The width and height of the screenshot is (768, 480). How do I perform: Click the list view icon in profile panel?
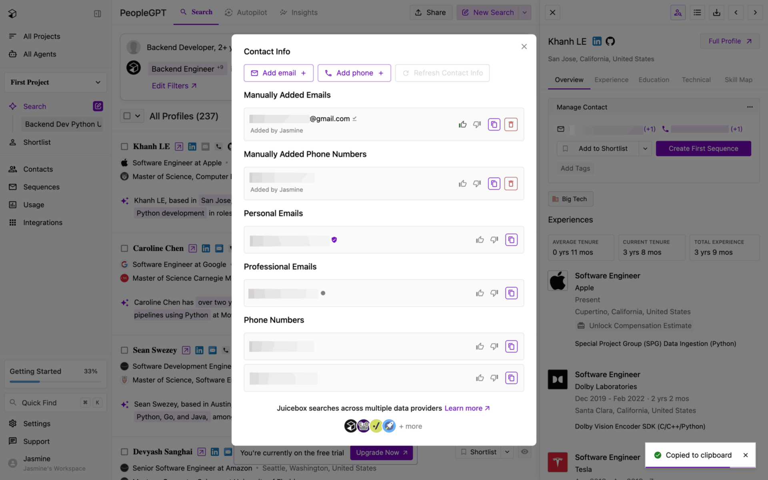tap(697, 12)
